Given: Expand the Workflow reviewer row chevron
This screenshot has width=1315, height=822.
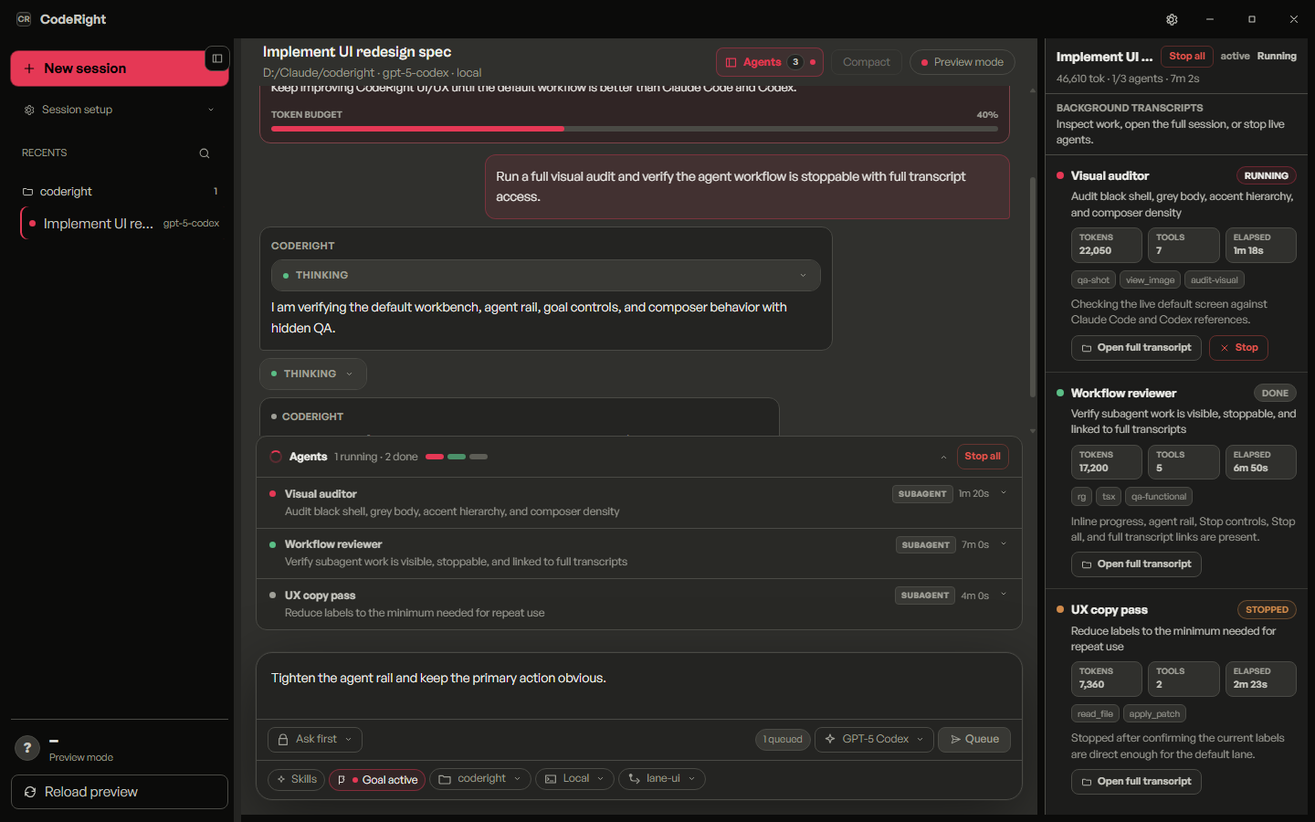Looking at the screenshot, I should point(1004,544).
